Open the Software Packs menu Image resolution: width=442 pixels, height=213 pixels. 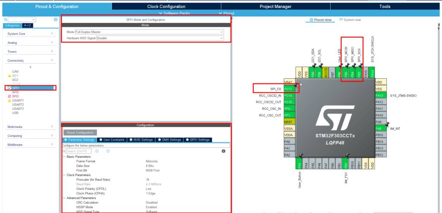coord(174,13)
